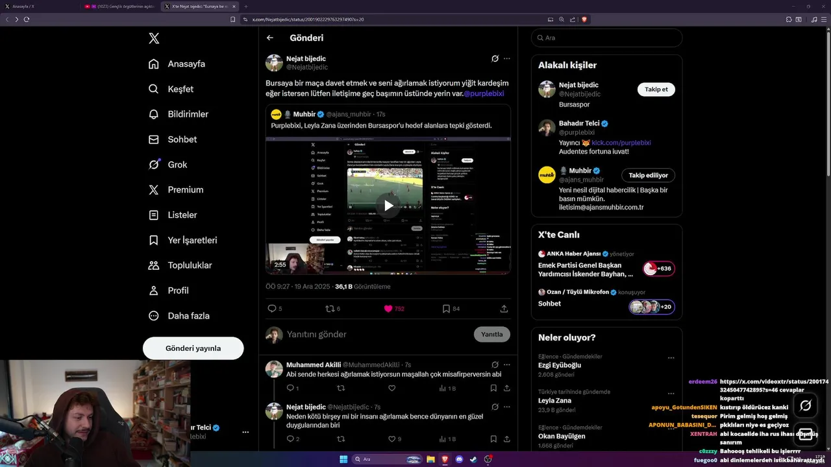Open more options on Nejat bijedic's main post
This screenshot has height=467, width=831.
(507, 58)
